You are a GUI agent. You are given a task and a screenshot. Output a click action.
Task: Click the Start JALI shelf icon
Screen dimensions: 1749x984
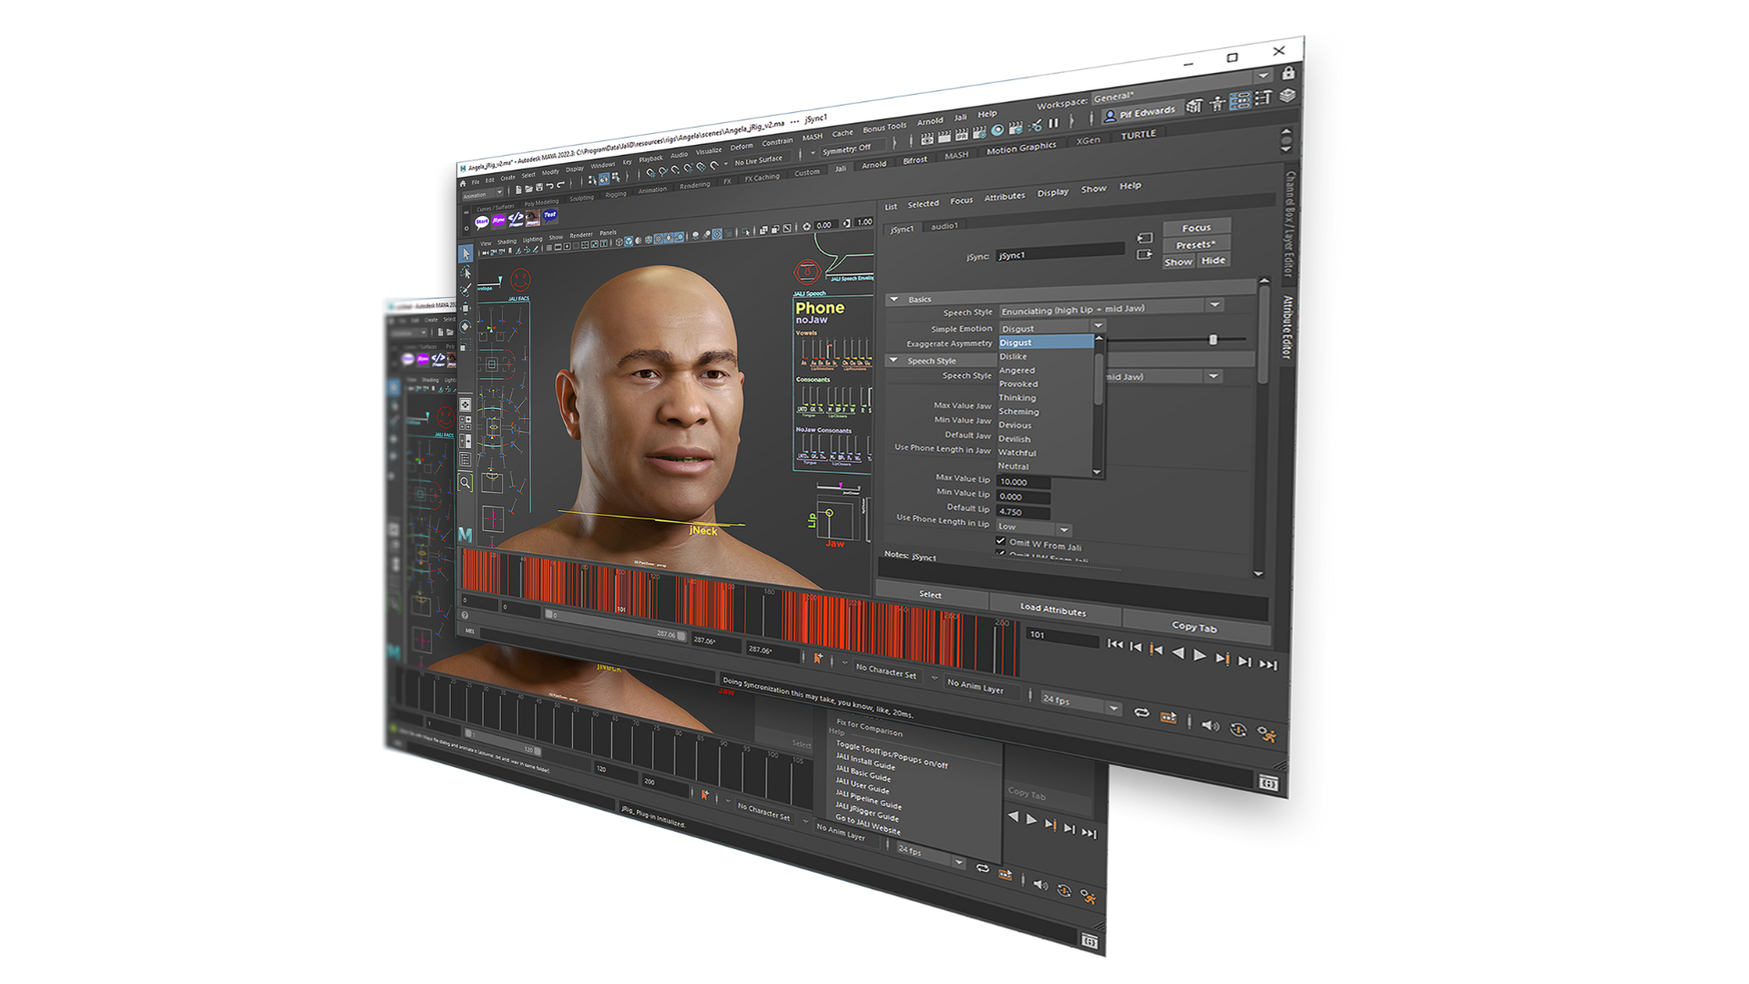(482, 221)
